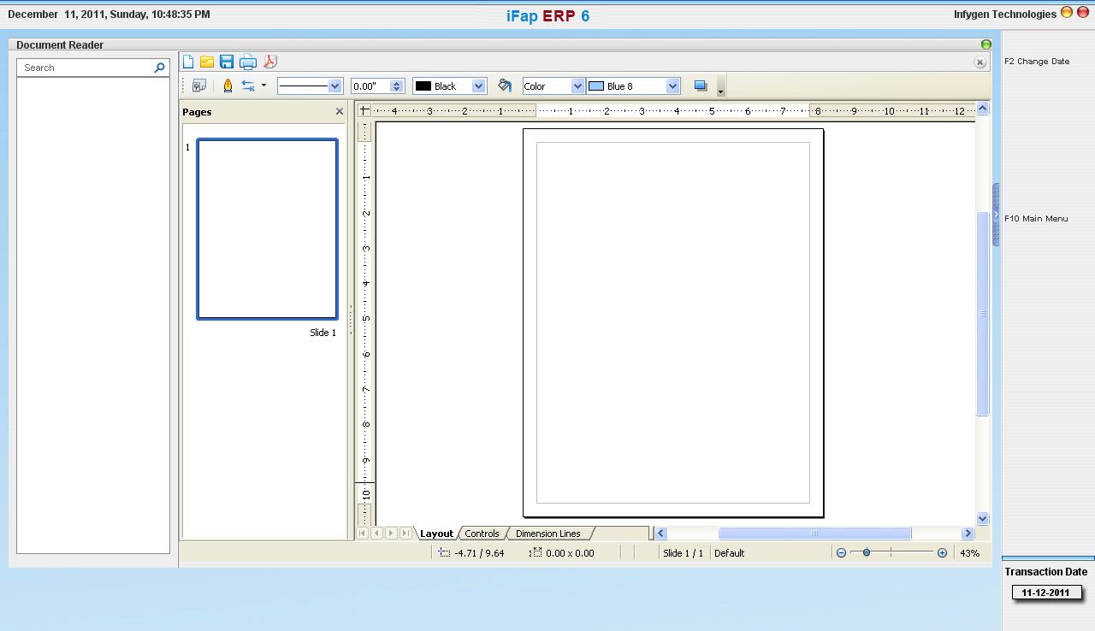The image size is (1095, 631).
Task: Close the Pages panel
Action: click(340, 111)
